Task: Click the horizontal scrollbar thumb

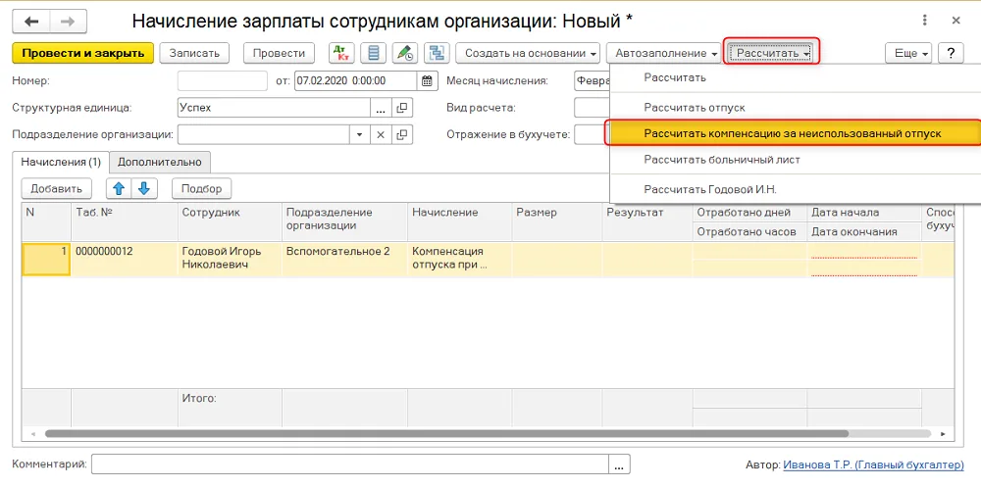Action: [446, 433]
